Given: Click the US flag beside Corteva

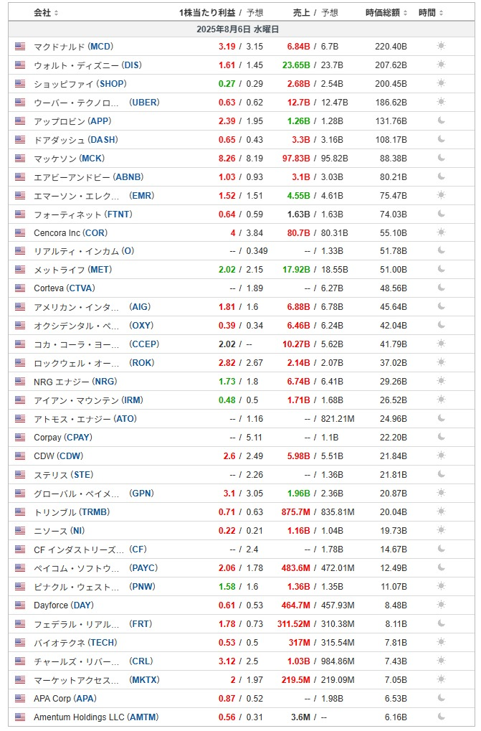Looking at the screenshot, I should 20,288.
